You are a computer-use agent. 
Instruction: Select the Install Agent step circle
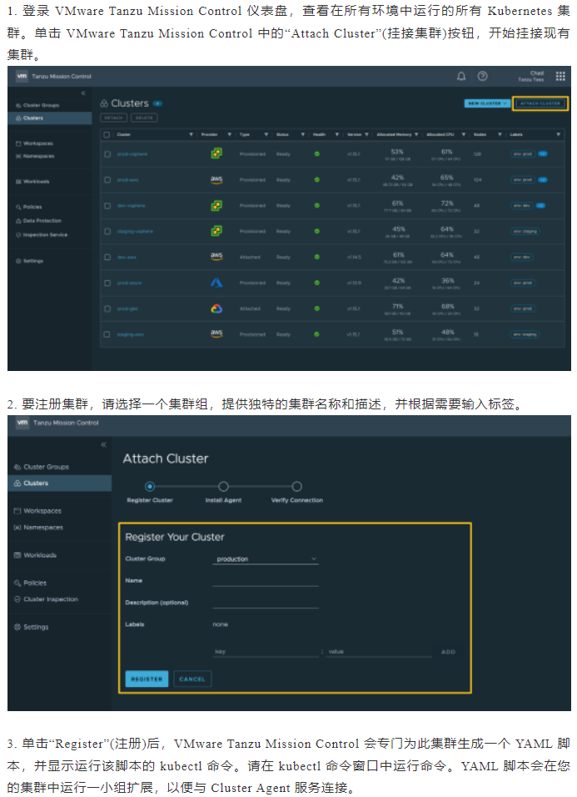click(x=223, y=486)
